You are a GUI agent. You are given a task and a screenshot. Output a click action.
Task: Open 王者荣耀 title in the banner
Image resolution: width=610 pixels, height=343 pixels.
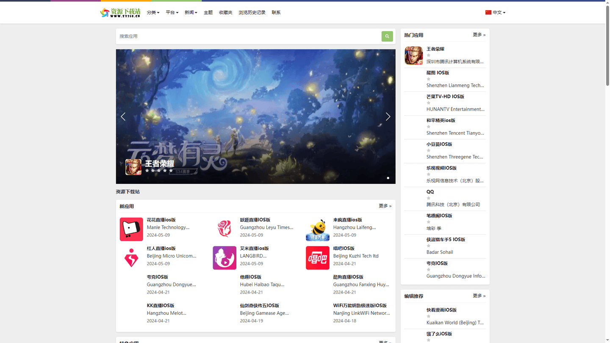click(x=160, y=163)
